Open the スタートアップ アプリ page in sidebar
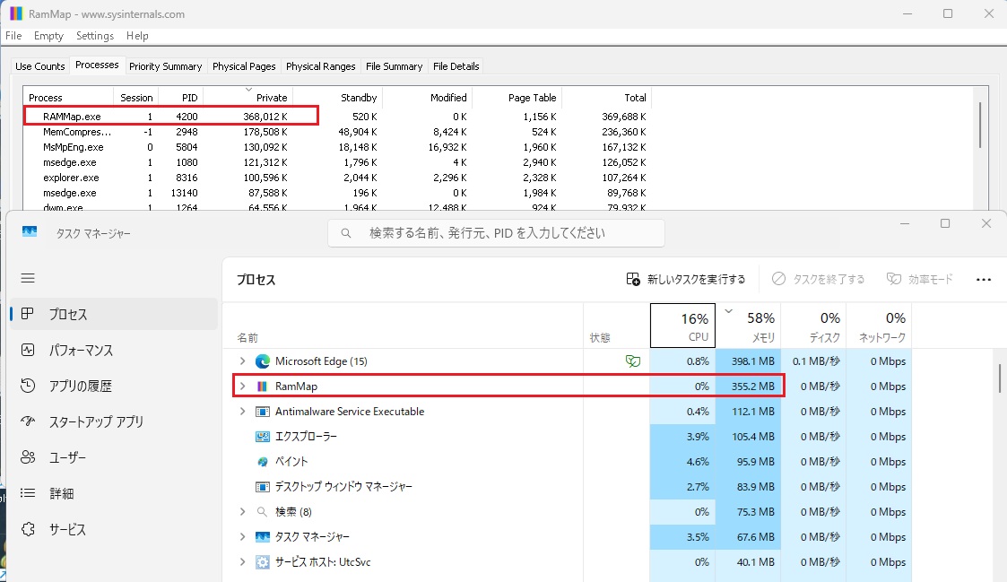This screenshot has width=1007, height=582. click(x=114, y=421)
